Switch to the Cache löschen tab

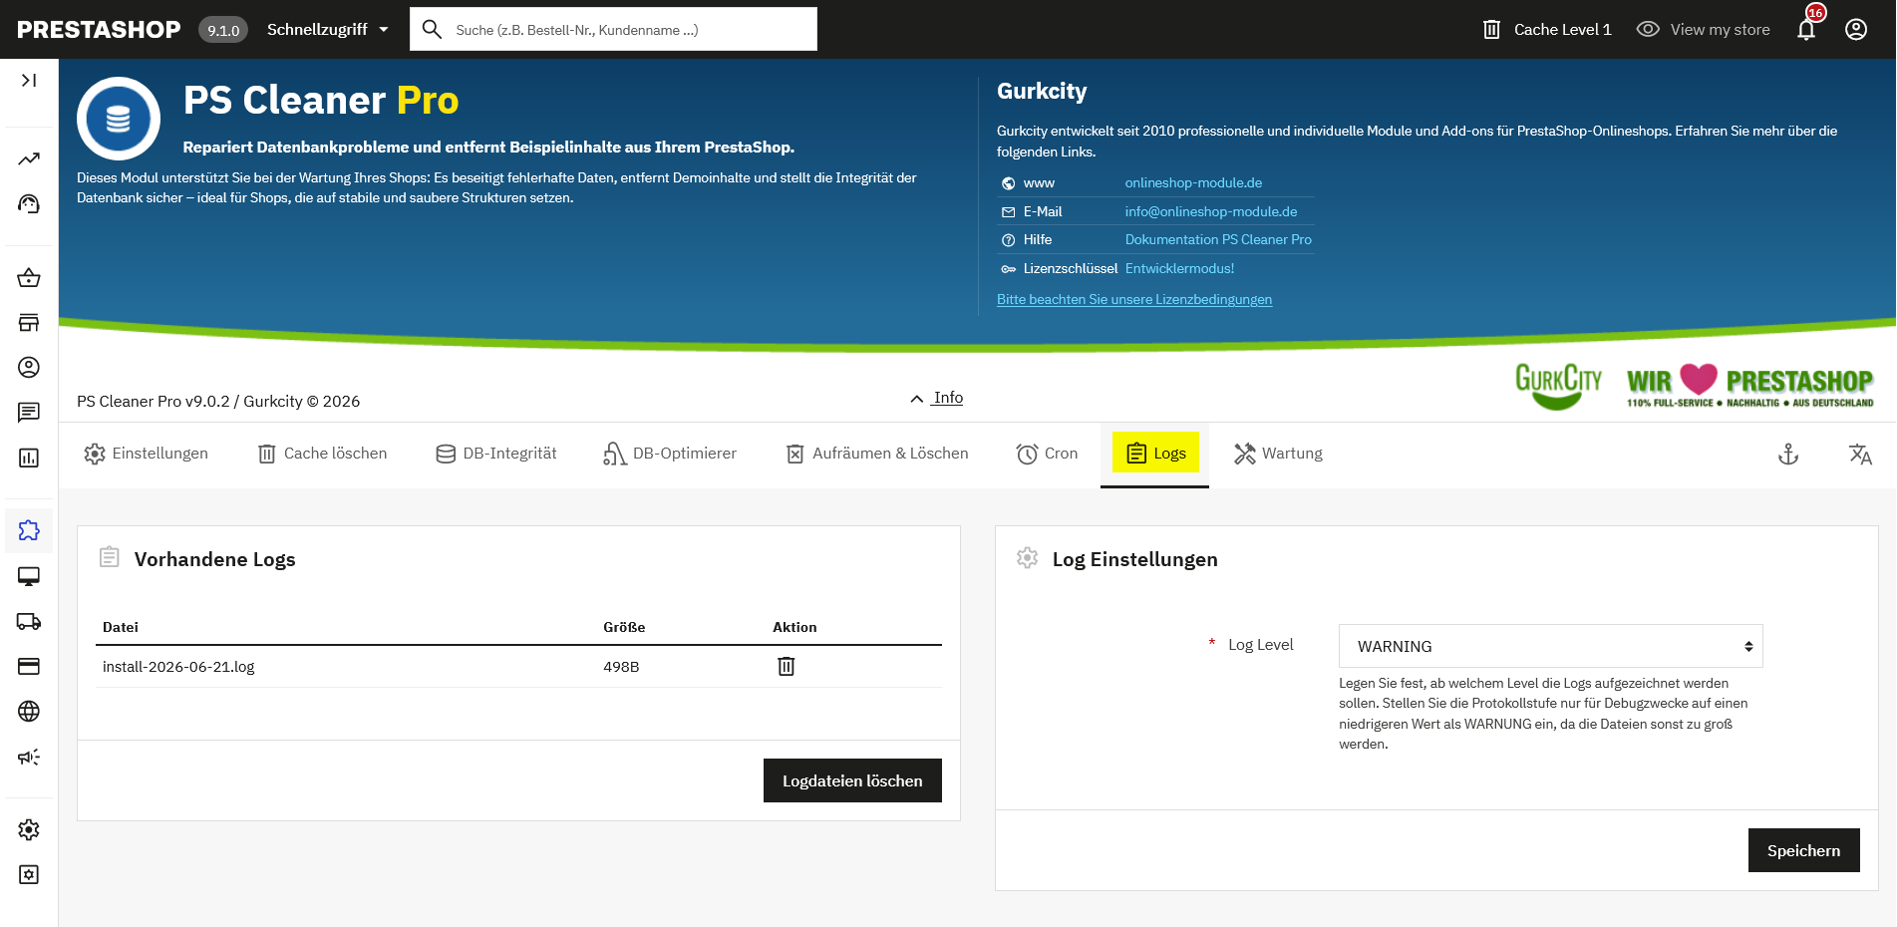point(323,454)
